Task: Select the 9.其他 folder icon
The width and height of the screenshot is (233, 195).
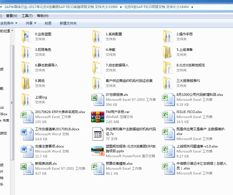Action: point(26,83)
